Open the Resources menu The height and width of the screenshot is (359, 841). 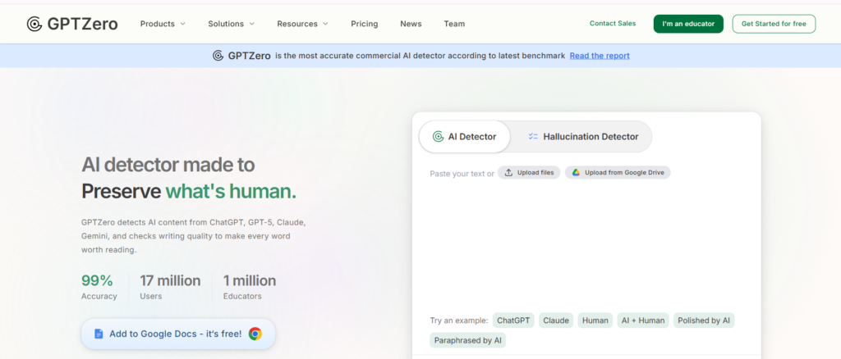click(x=303, y=24)
